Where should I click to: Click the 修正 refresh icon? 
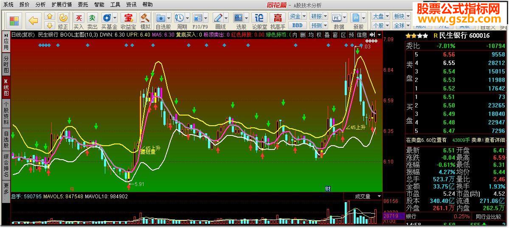point(63,17)
